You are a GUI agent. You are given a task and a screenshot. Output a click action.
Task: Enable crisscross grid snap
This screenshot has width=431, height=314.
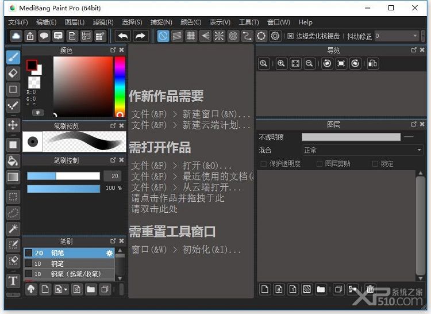pyautogui.click(x=191, y=36)
